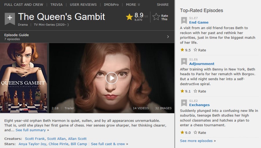
Task: Open the TRIVIA section
Action: point(56,5)
